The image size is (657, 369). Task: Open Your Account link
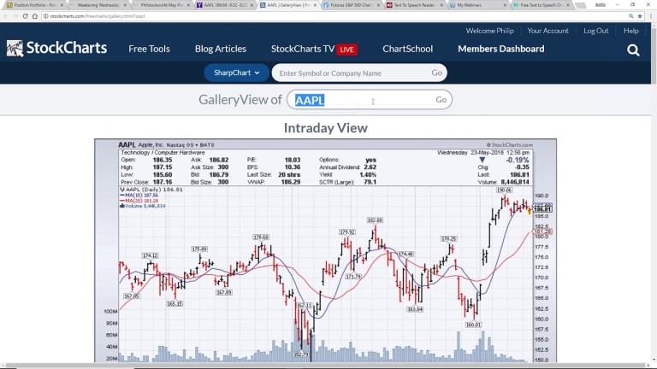click(x=548, y=31)
